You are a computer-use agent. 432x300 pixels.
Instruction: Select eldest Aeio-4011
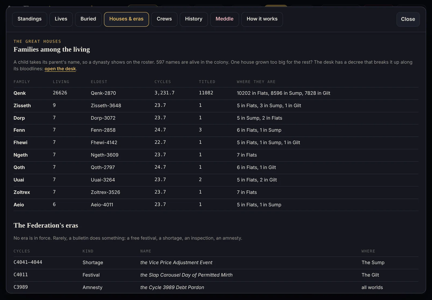click(102, 204)
